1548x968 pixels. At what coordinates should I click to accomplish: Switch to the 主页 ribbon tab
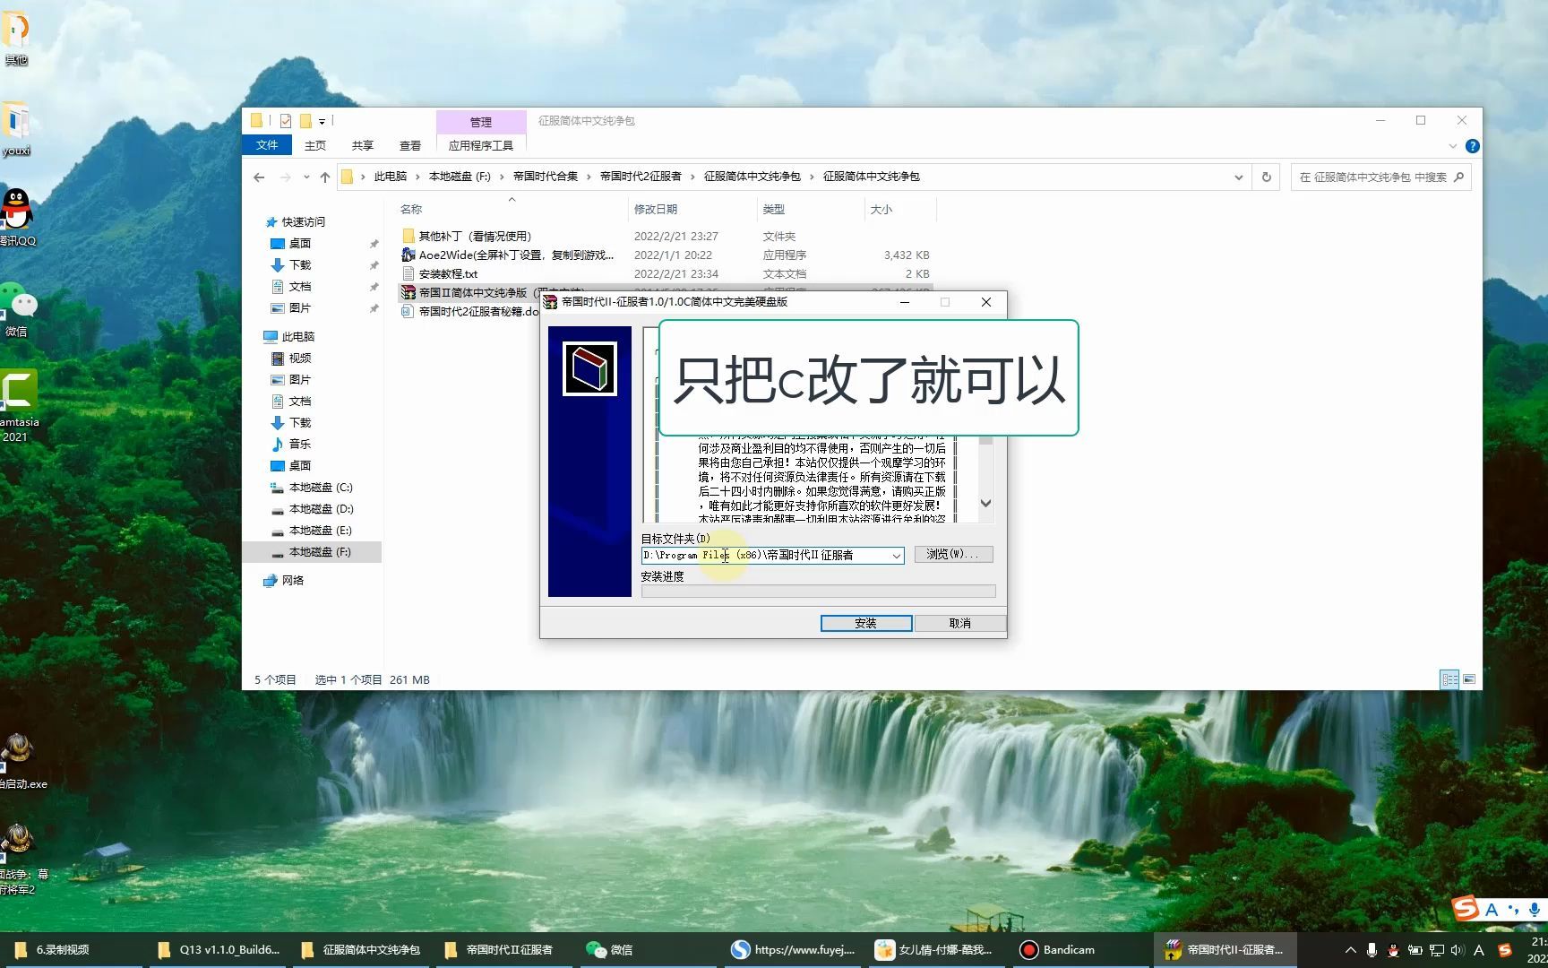tap(315, 145)
